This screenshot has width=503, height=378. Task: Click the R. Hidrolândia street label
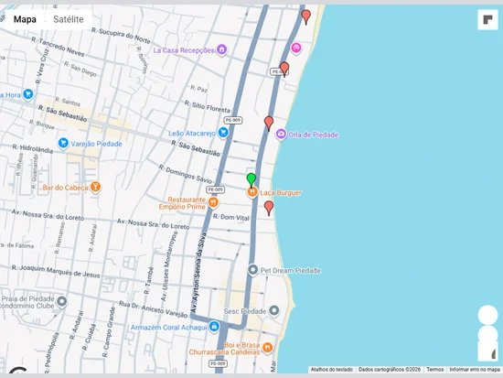point(33,148)
